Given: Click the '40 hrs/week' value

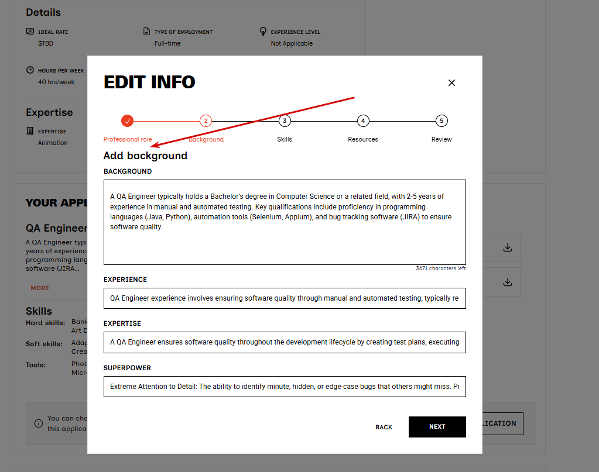Looking at the screenshot, I should (x=56, y=82).
